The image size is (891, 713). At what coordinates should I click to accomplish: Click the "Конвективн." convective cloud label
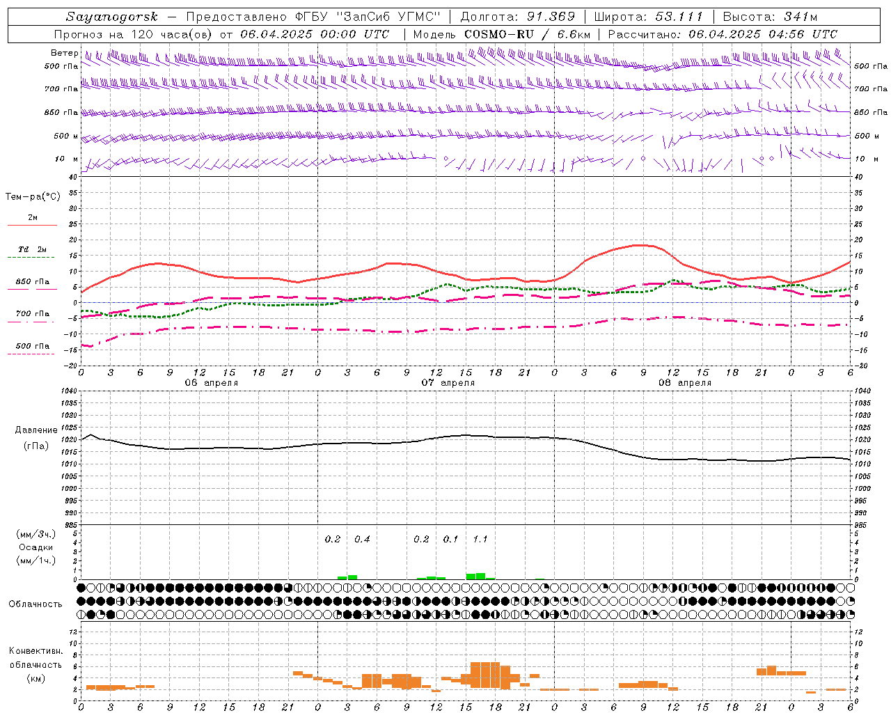click(x=36, y=651)
